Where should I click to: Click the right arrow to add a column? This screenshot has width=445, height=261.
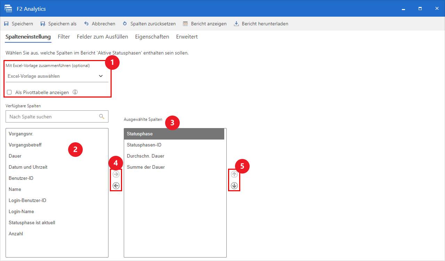coord(116,174)
